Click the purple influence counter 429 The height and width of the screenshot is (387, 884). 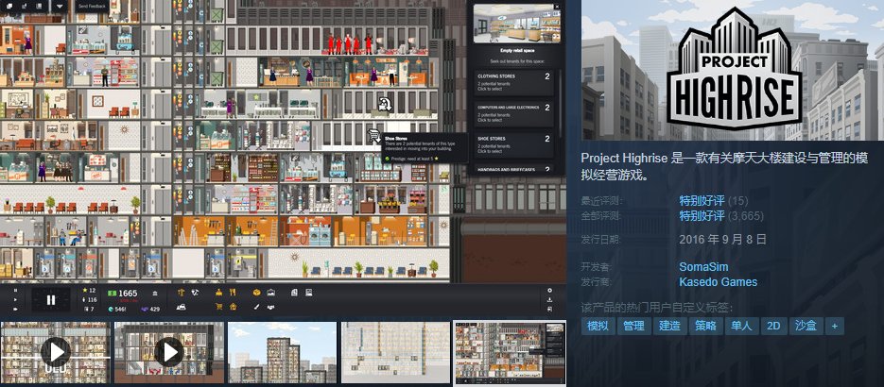pos(150,309)
